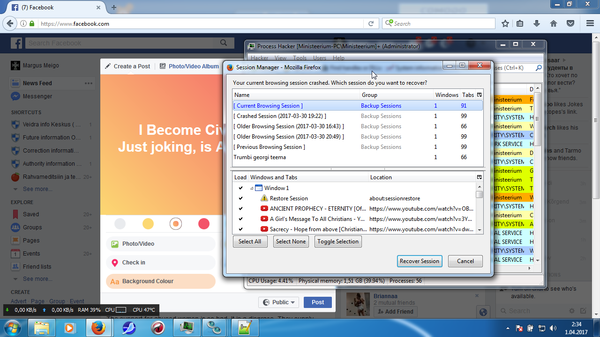The image size is (600, 337).
Task: Open Windows Explorer from the taskbar
Action: 42,327
